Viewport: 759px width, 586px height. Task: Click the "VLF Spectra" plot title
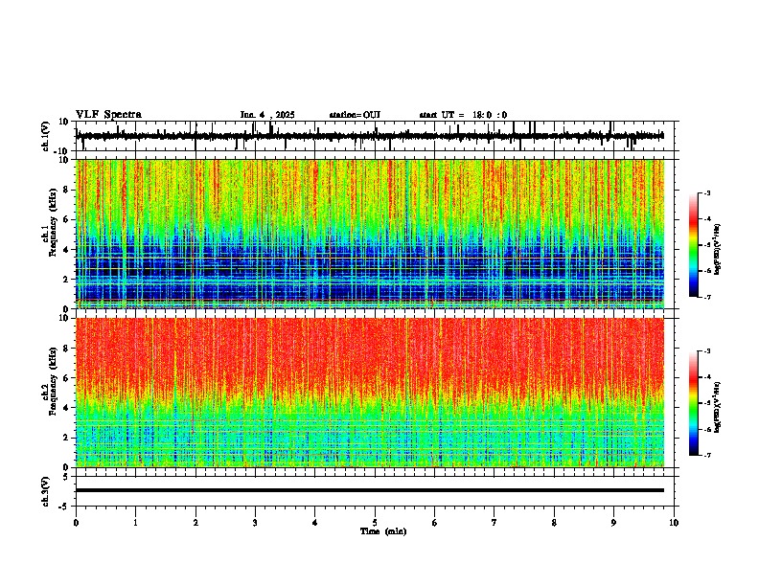pos(108,115)
